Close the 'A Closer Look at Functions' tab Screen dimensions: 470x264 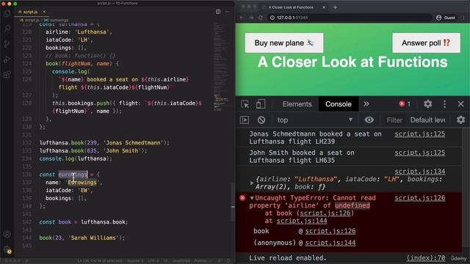pyautogui.click(x=324, y=7)
